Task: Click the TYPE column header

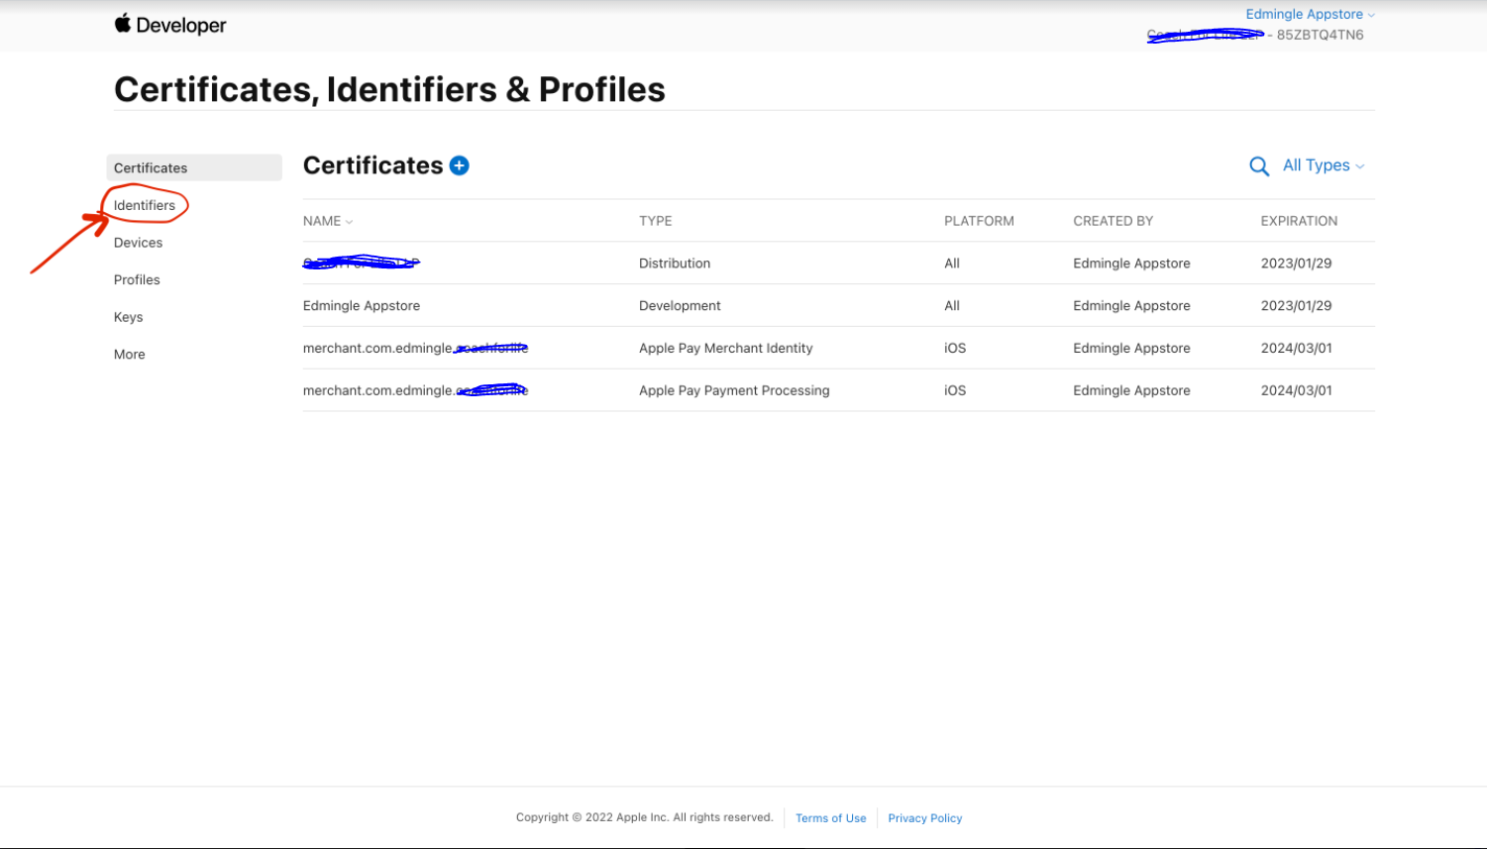Action: click(655, 221)
